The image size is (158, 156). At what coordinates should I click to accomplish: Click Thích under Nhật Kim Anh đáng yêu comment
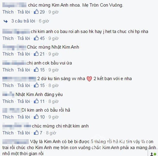[8, 101]
